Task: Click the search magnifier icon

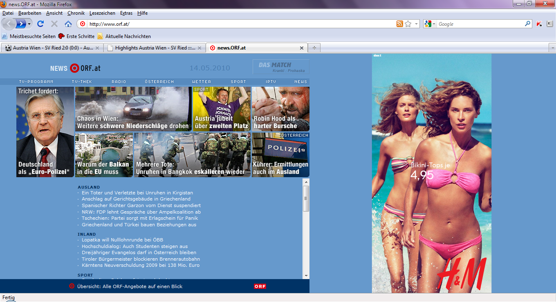Action: pyautogui.click(x=528, y=24)
